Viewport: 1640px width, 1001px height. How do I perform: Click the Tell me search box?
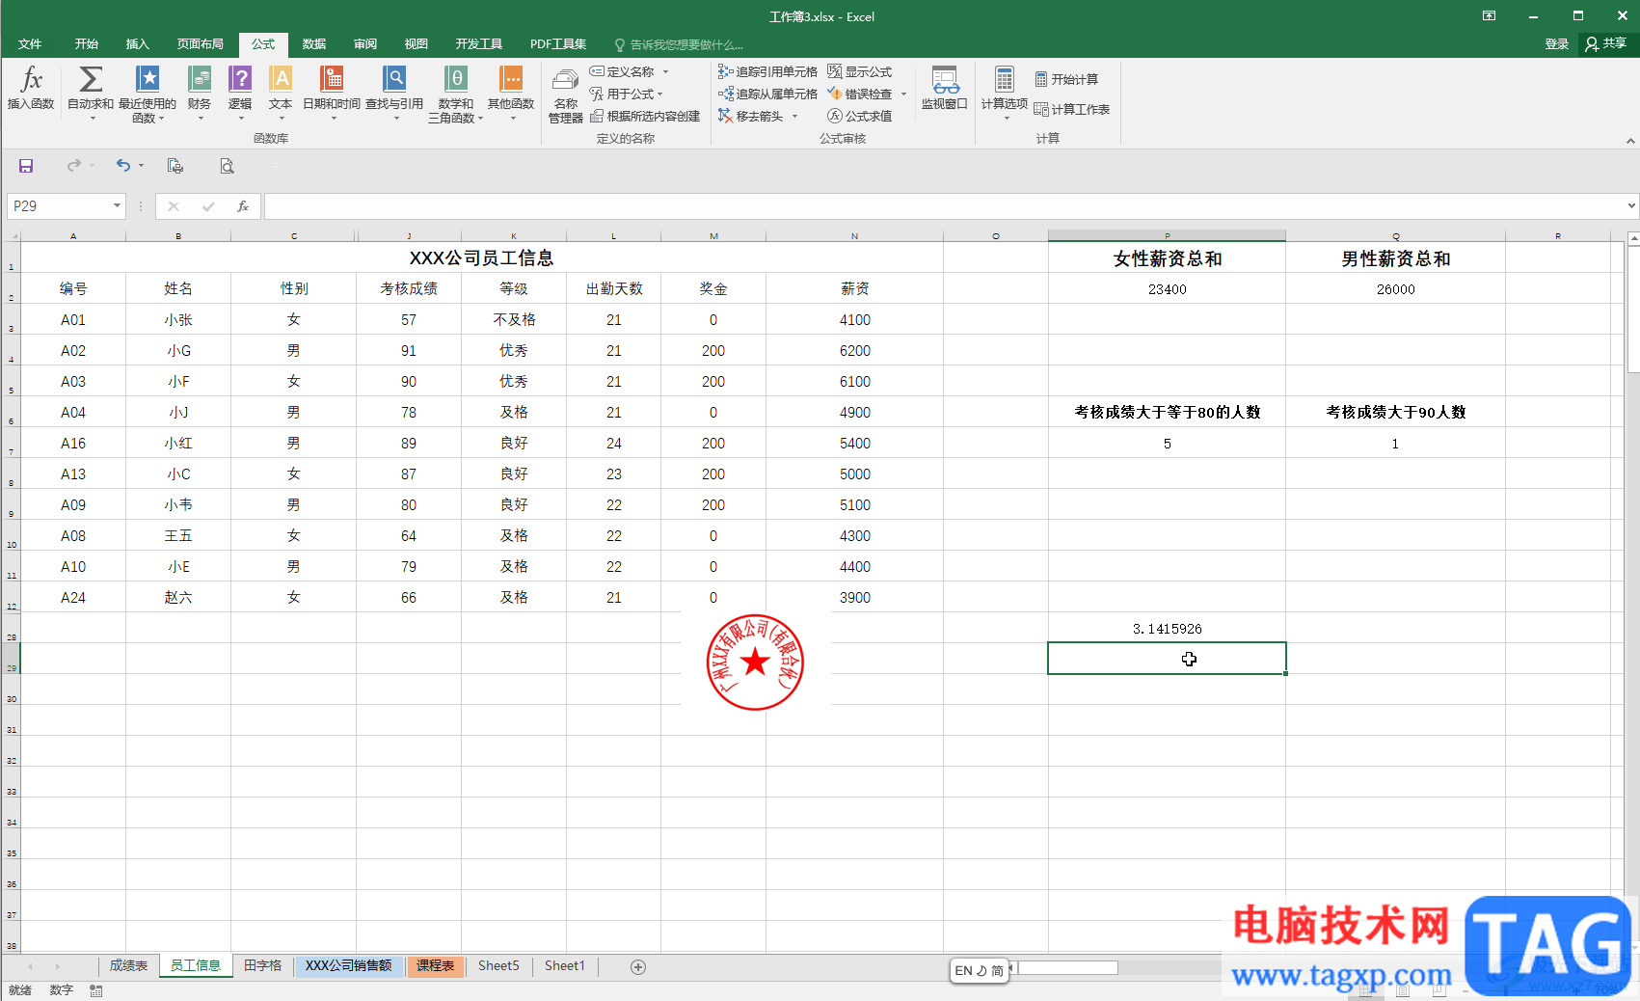[679, 44]
